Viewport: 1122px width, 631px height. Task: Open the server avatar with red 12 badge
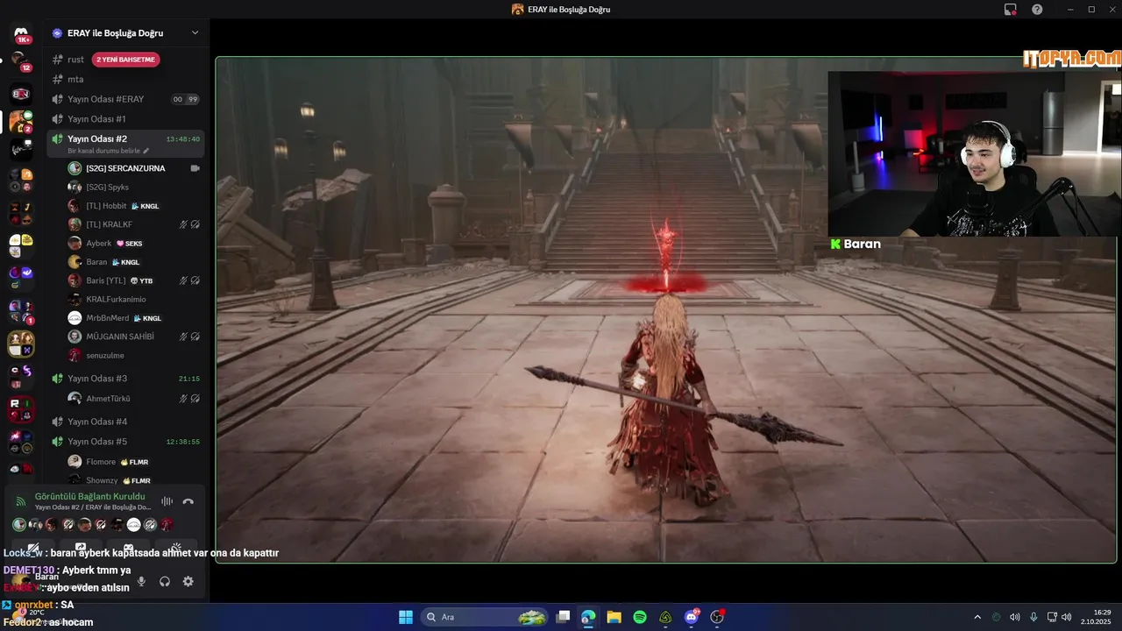pyautogui.click(x=21, y=62)
